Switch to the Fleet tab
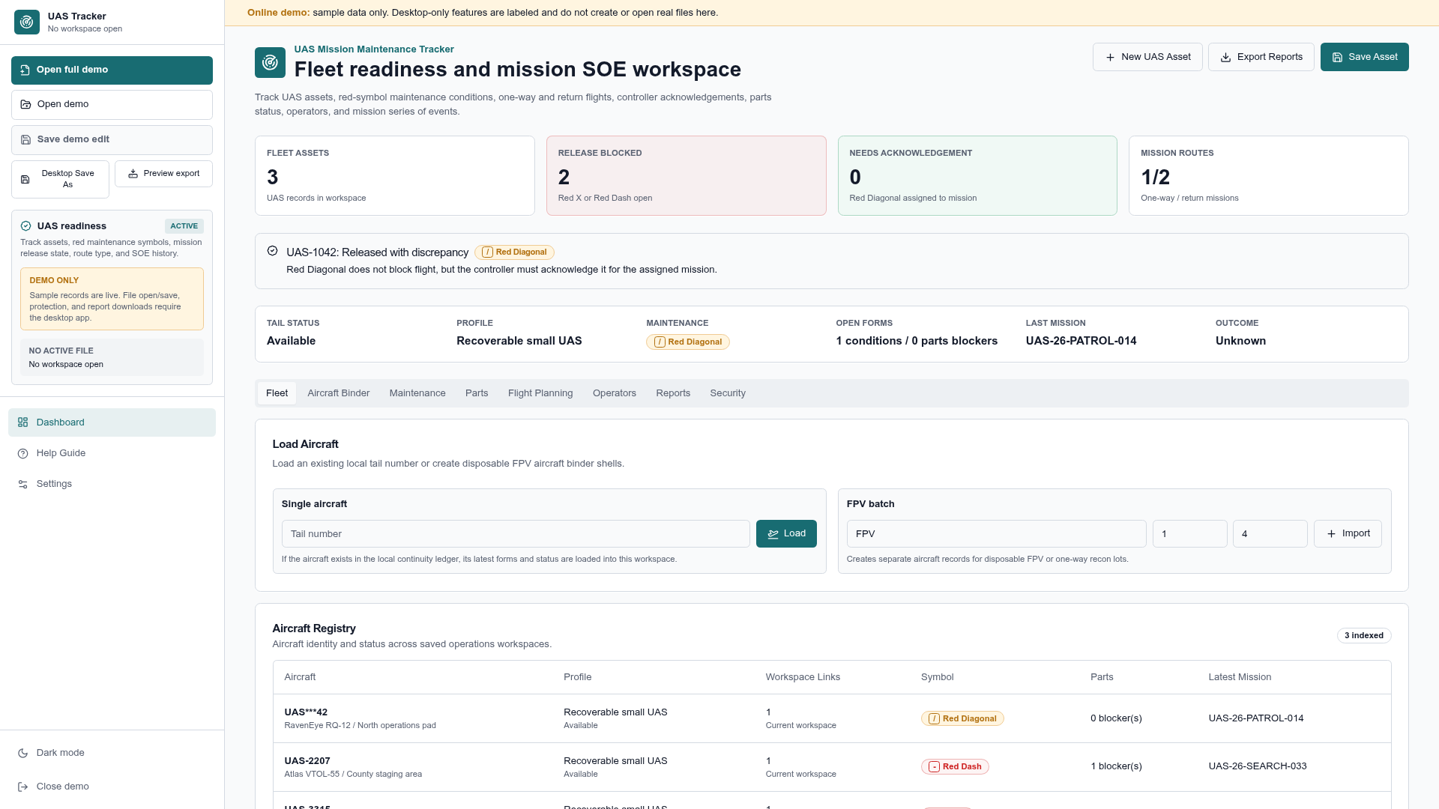 277,393
